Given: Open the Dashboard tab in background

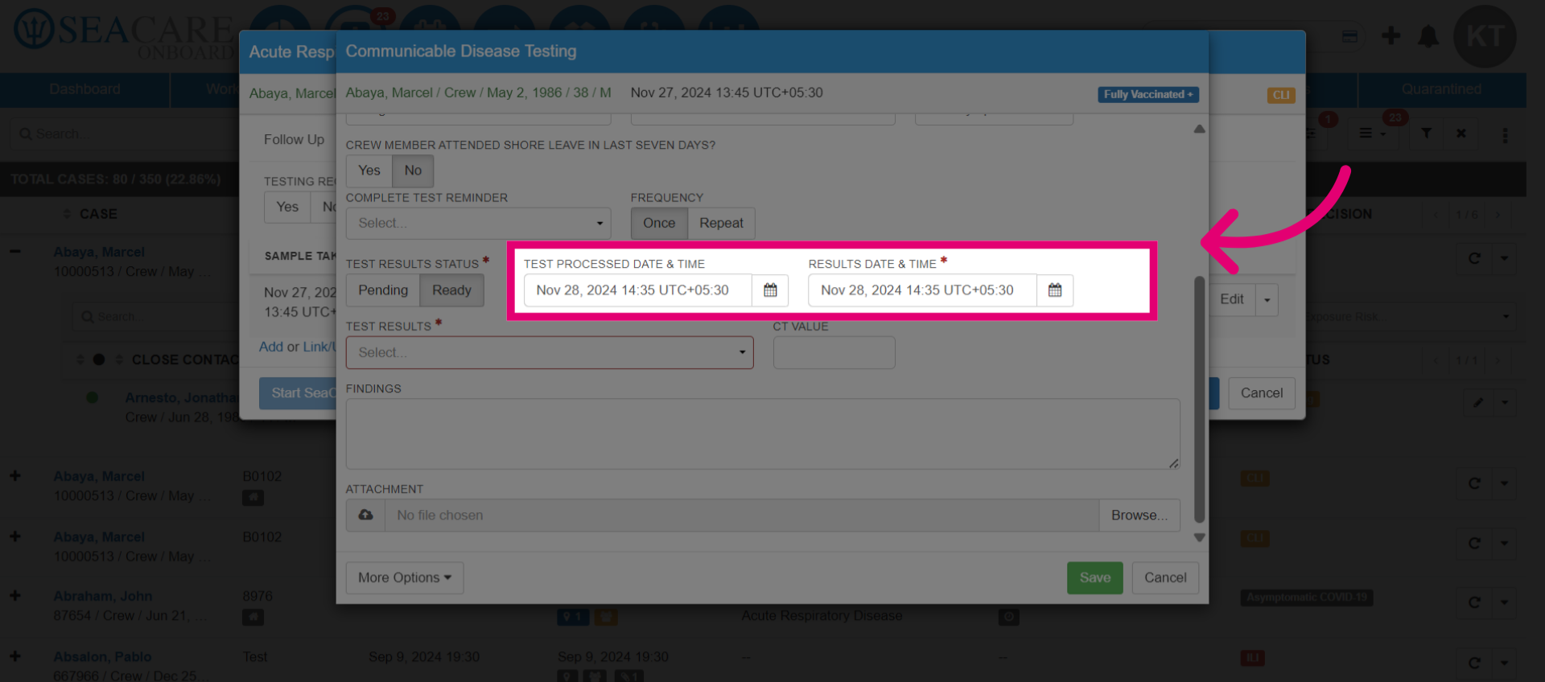Looking at the screenshot, I should coord(84,89).
